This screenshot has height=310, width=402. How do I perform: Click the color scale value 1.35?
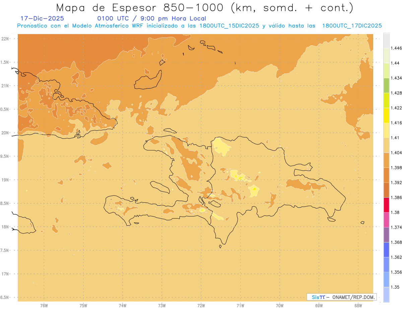[396, 287]
